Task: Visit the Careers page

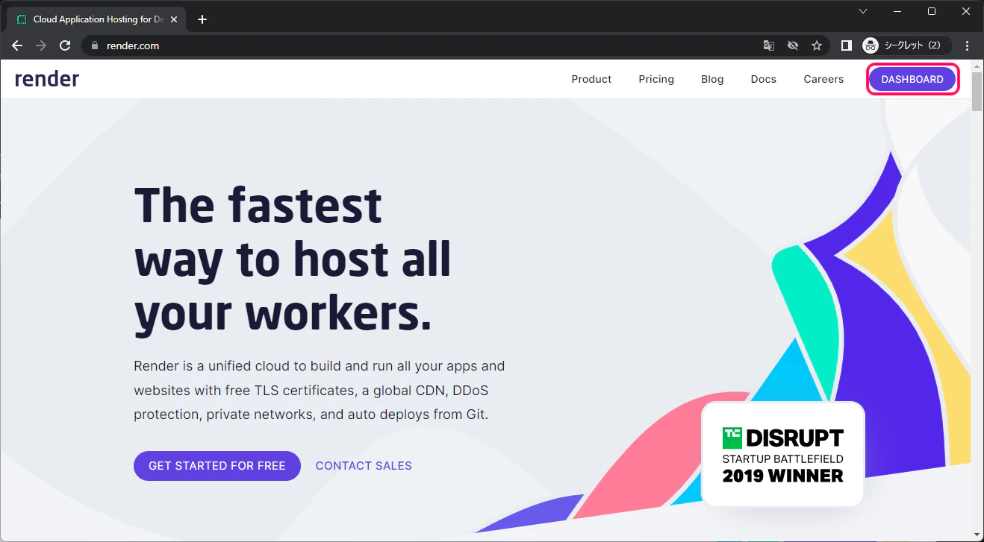Action: (823, 79)
